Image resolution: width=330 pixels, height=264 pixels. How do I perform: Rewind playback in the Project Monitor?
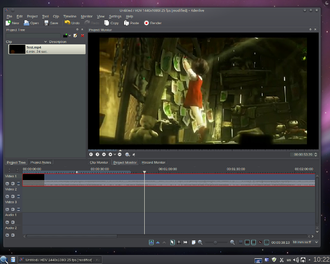[104, 155]
